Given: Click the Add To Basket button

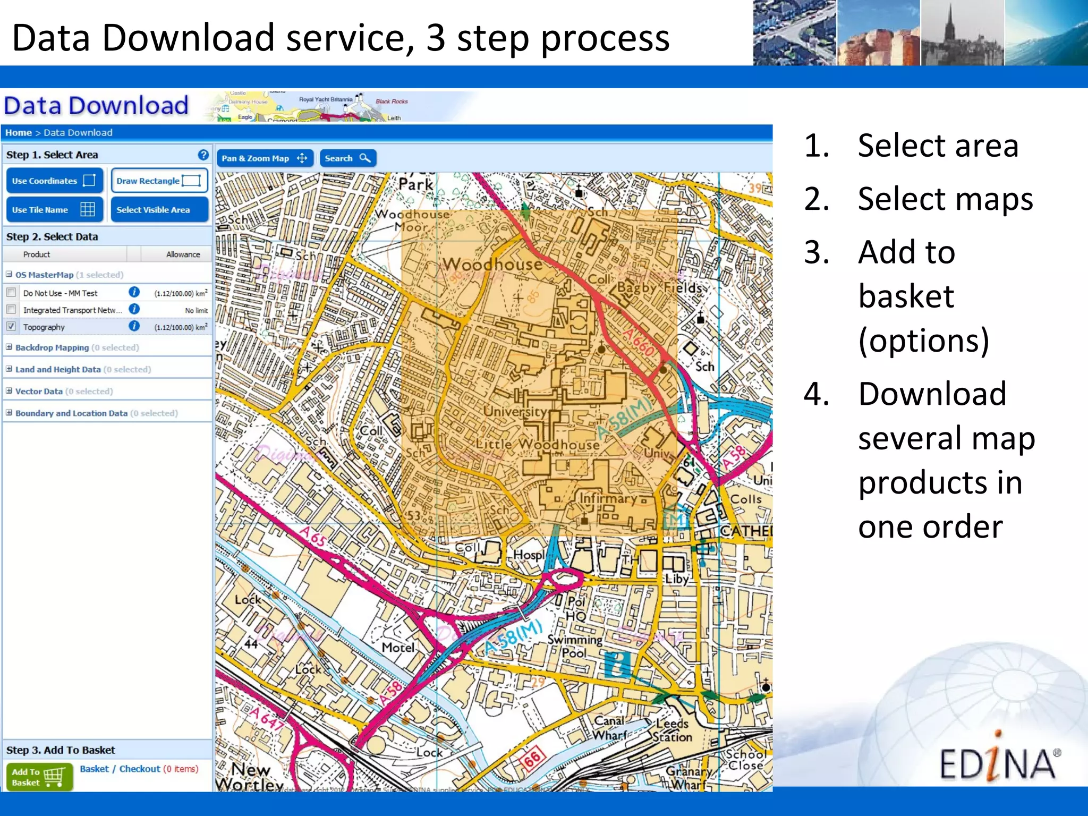Looking at the screenshot, I should pos(39,777).
